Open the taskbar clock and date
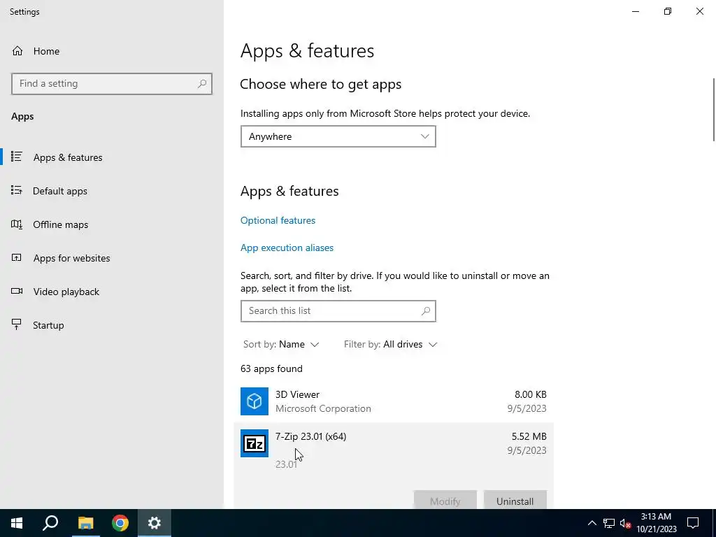 [656, 523]
